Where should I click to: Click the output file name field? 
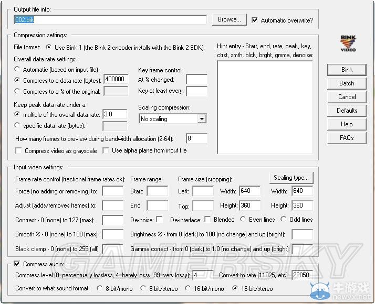tap(110, 20)
